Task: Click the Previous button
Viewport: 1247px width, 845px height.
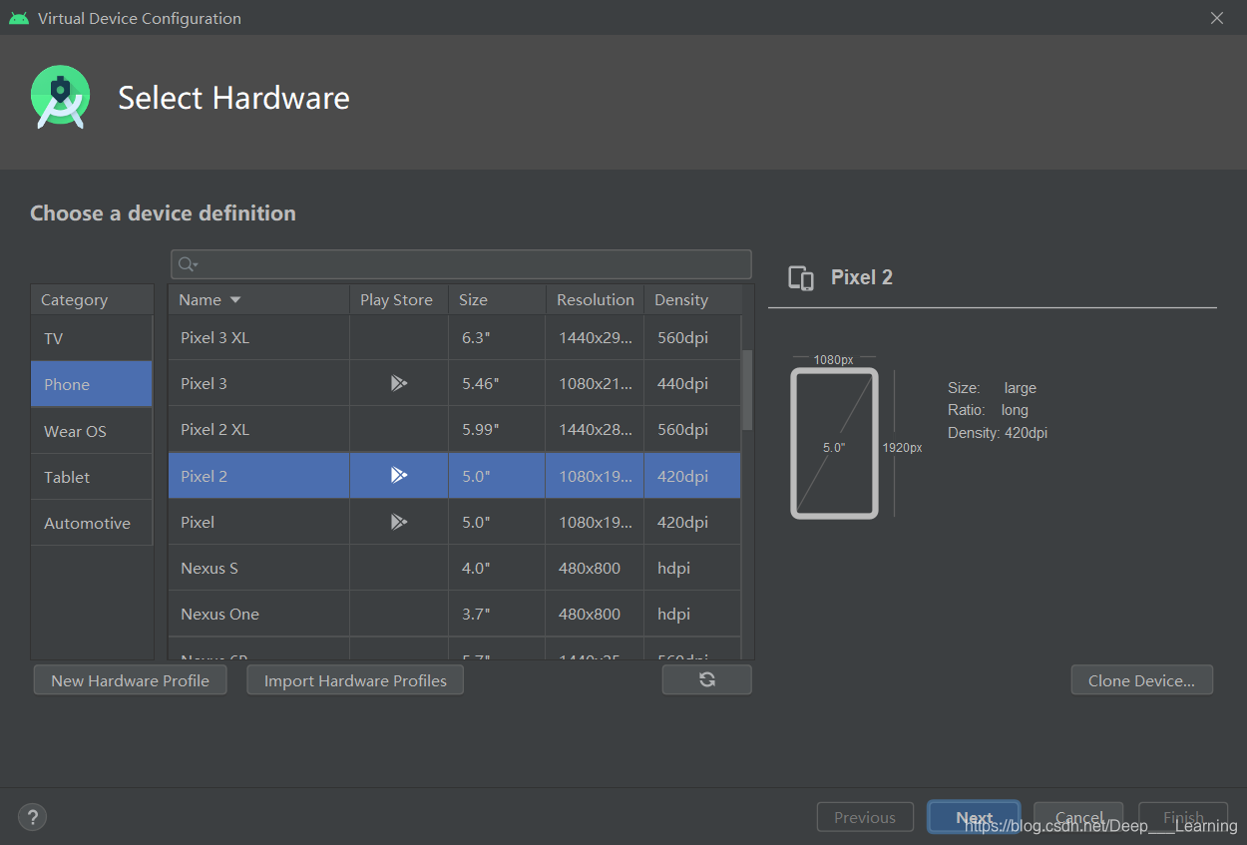Action: pyautogui.click(x=865, y=817)
